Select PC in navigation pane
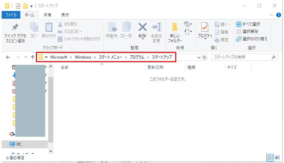Image resolution: width=284 pixels, height=163 pixels. point(25,144)
